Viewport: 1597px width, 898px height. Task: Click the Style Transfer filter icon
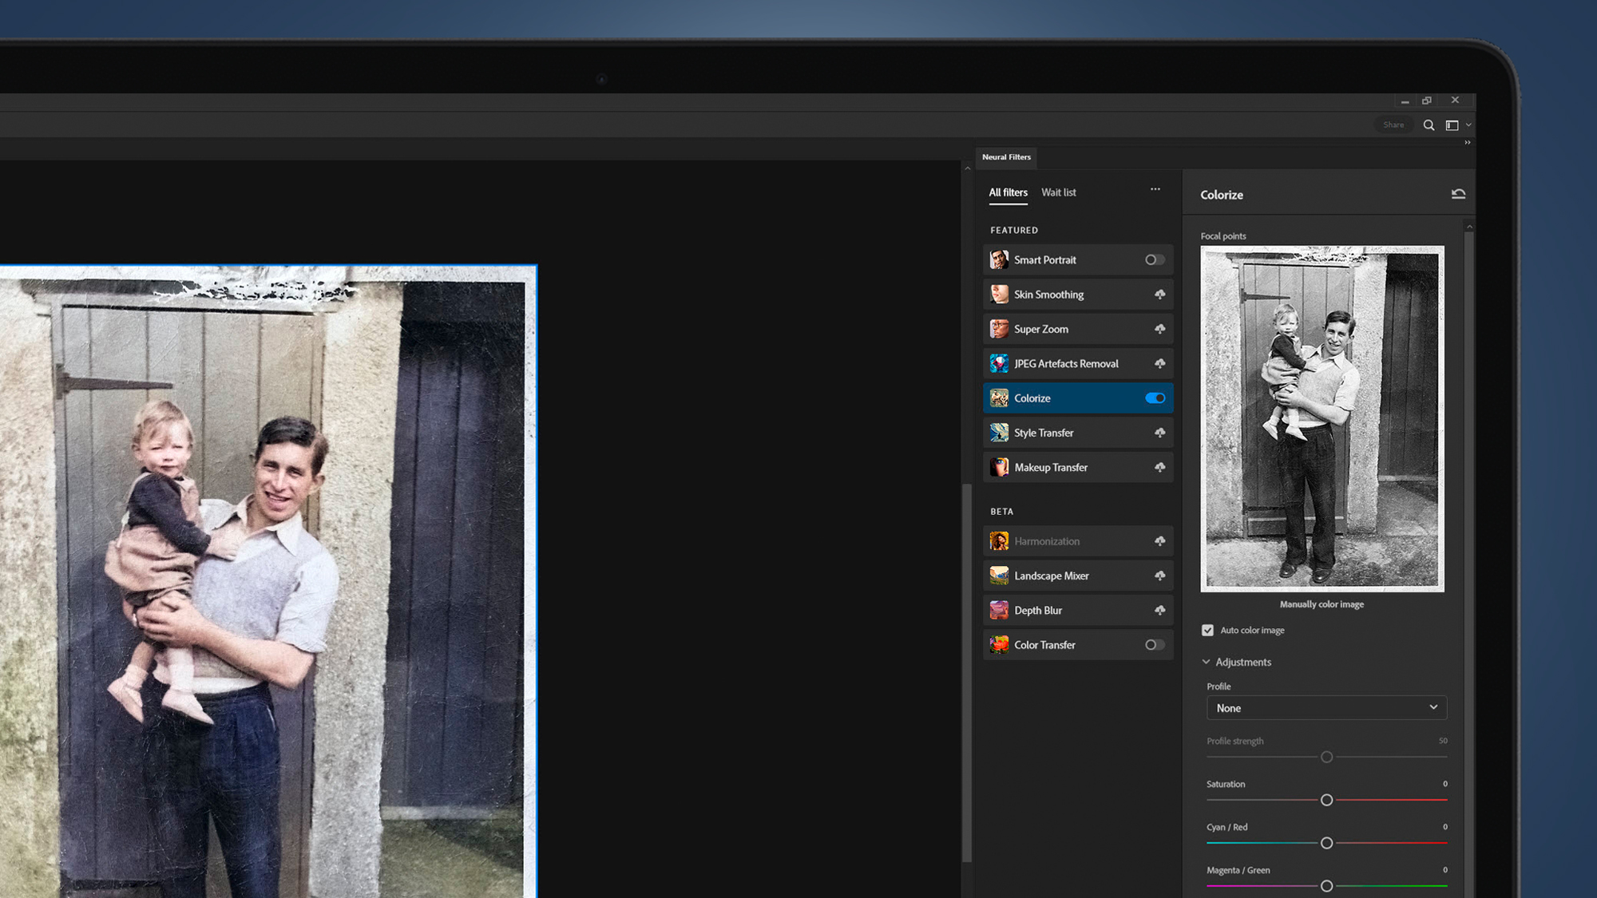998,432
